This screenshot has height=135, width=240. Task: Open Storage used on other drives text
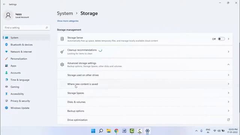pos(83,75)
